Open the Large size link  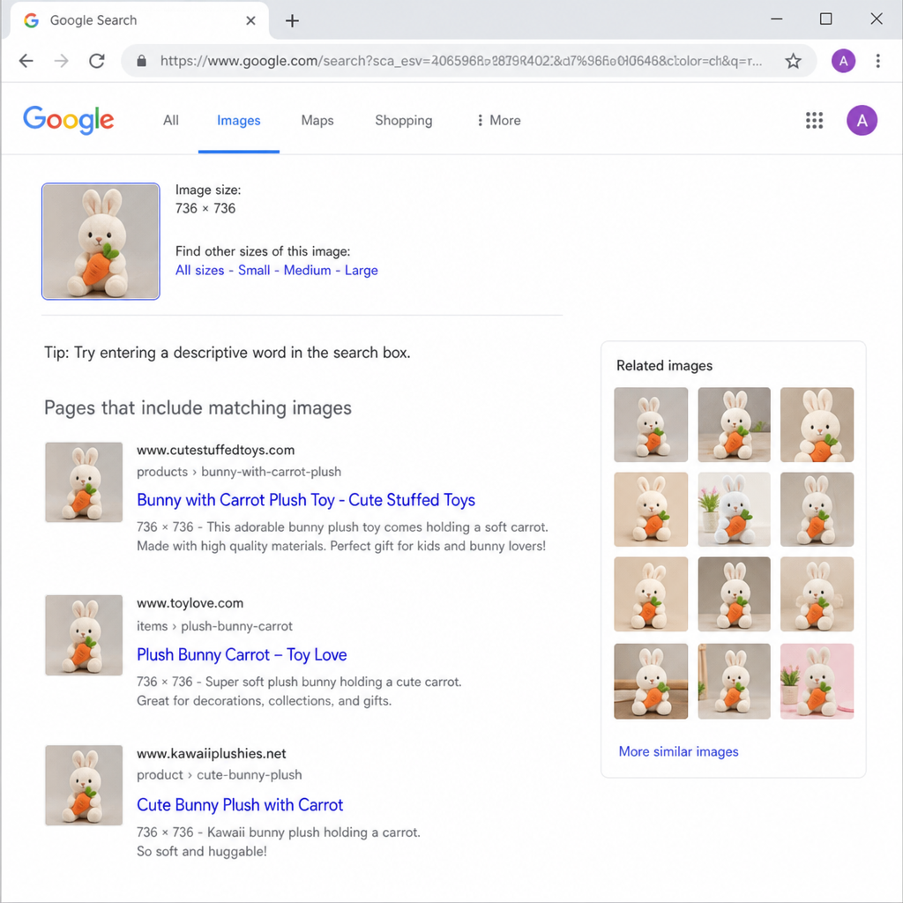coord(361,270)
